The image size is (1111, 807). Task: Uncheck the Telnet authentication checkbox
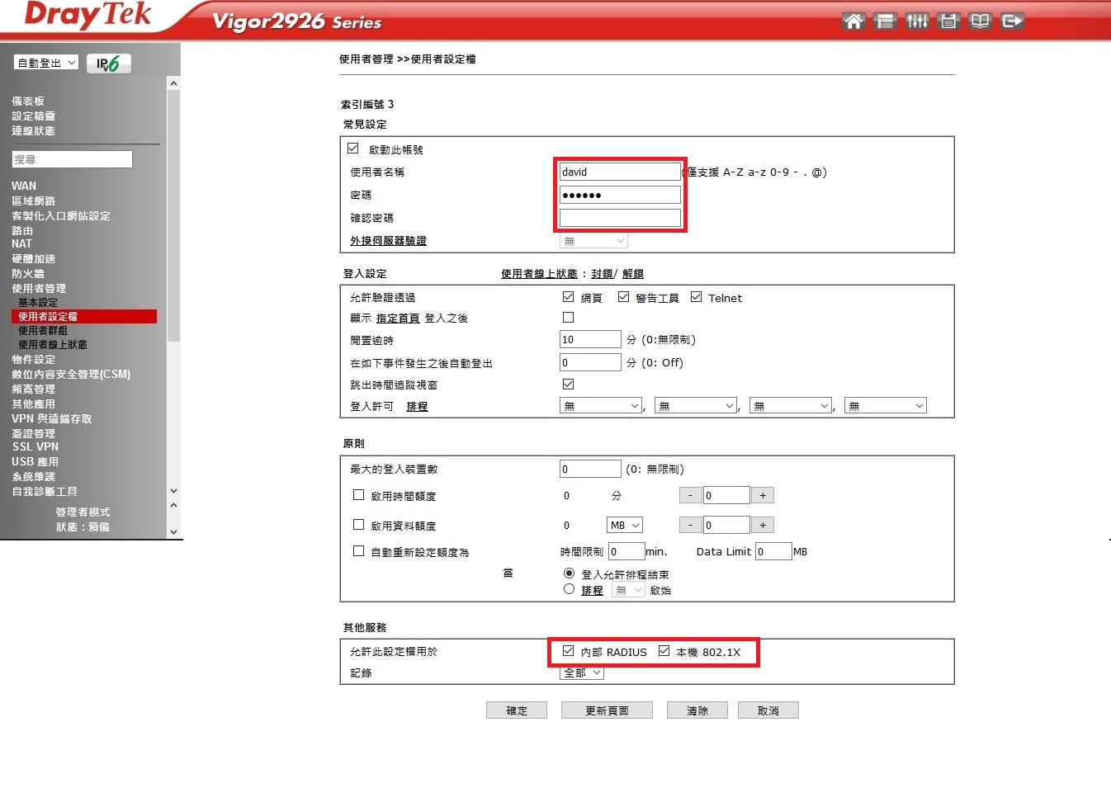(696, 297)
